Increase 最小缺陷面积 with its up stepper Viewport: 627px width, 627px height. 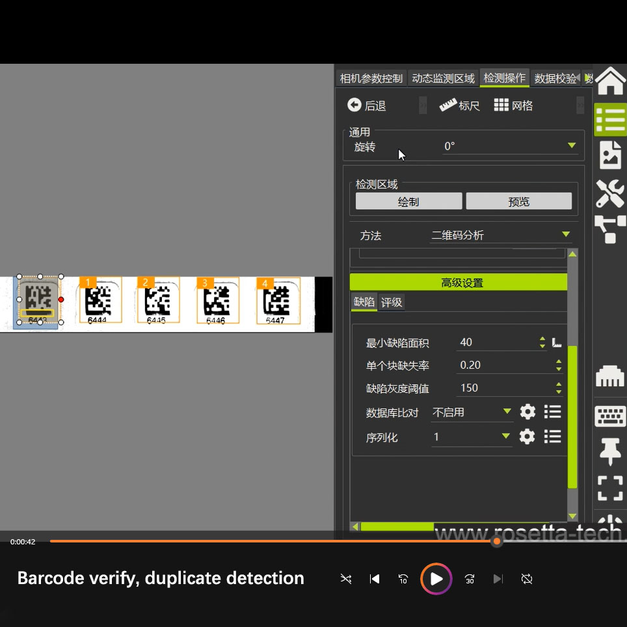coord(541,338)
